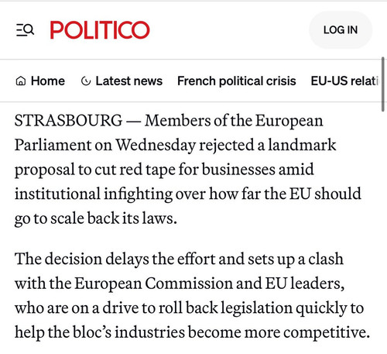Click the magnifying glass in the menu icon

(x=29, y=29)
